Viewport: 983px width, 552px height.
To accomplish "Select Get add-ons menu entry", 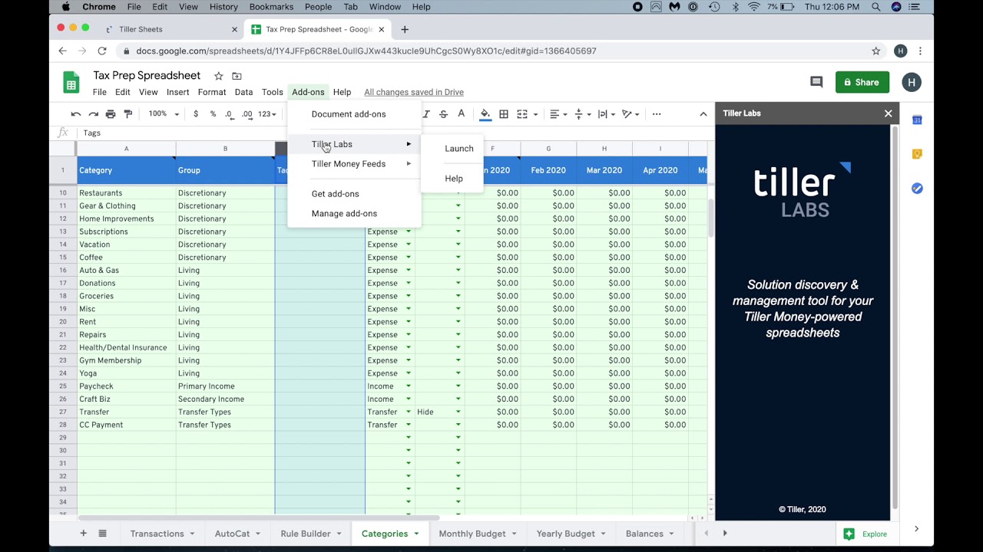I will (354, 194).
